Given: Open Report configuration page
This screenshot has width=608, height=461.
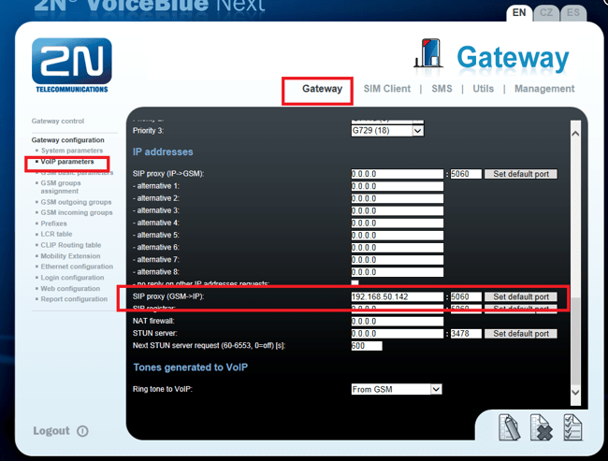Looking at the screenshot, I should [74, 299].
